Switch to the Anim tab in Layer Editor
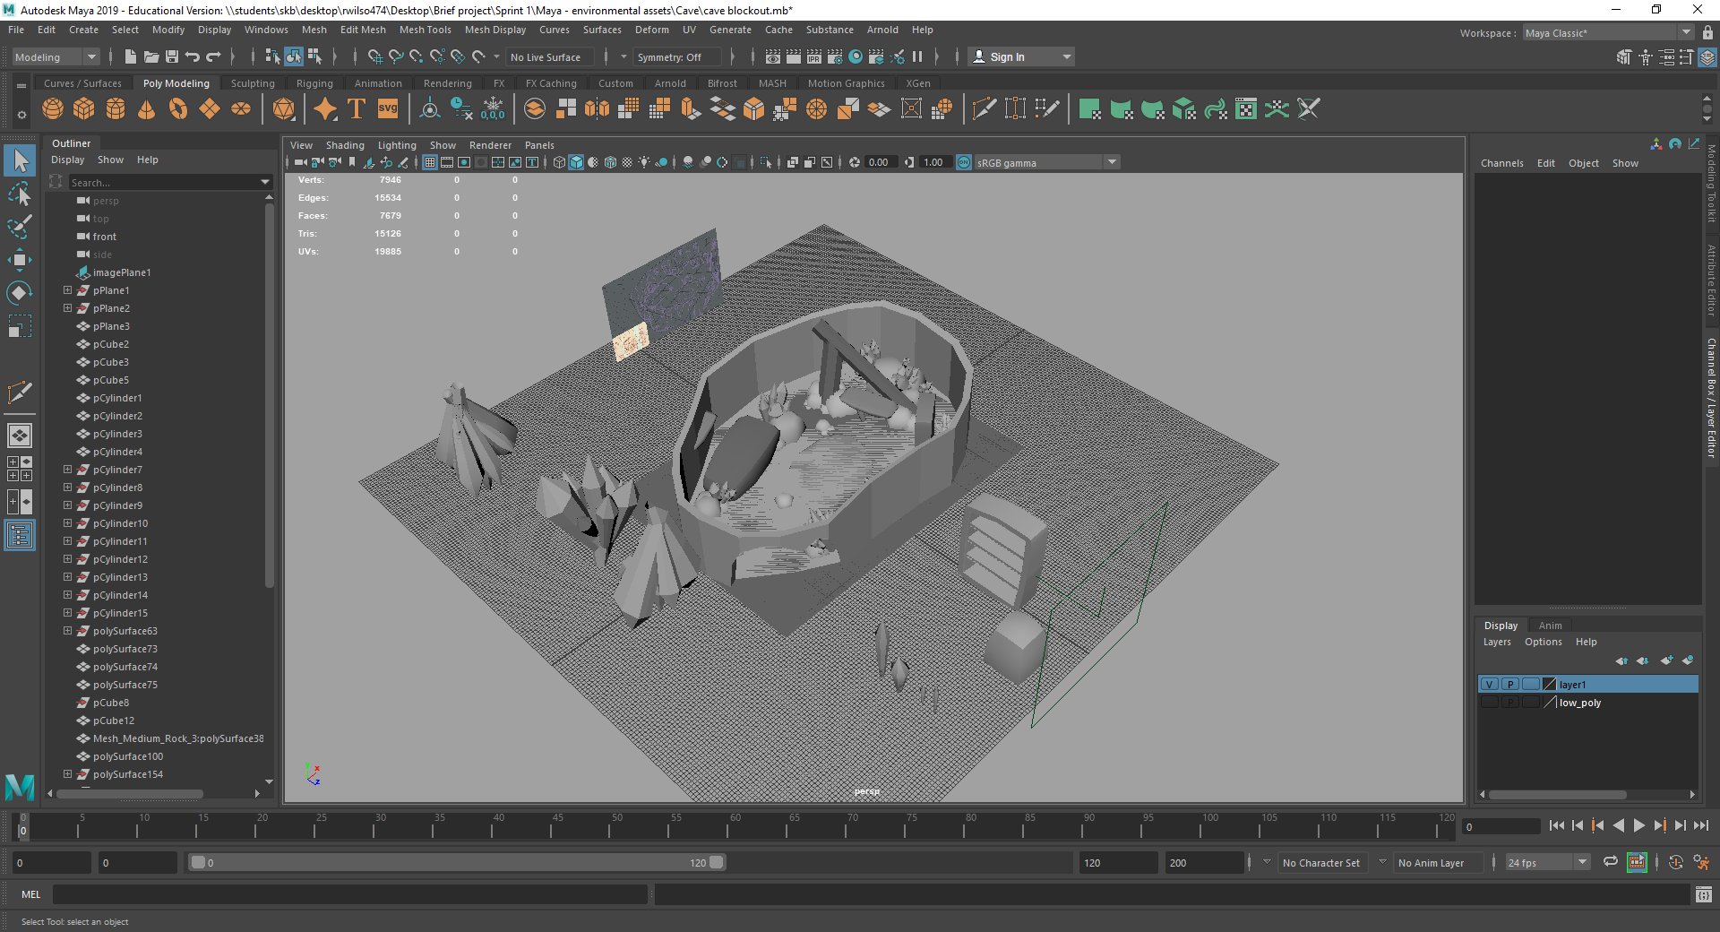Viewport: 1720px width, 932px height. pyautogui.click(x=1550, y=625)
